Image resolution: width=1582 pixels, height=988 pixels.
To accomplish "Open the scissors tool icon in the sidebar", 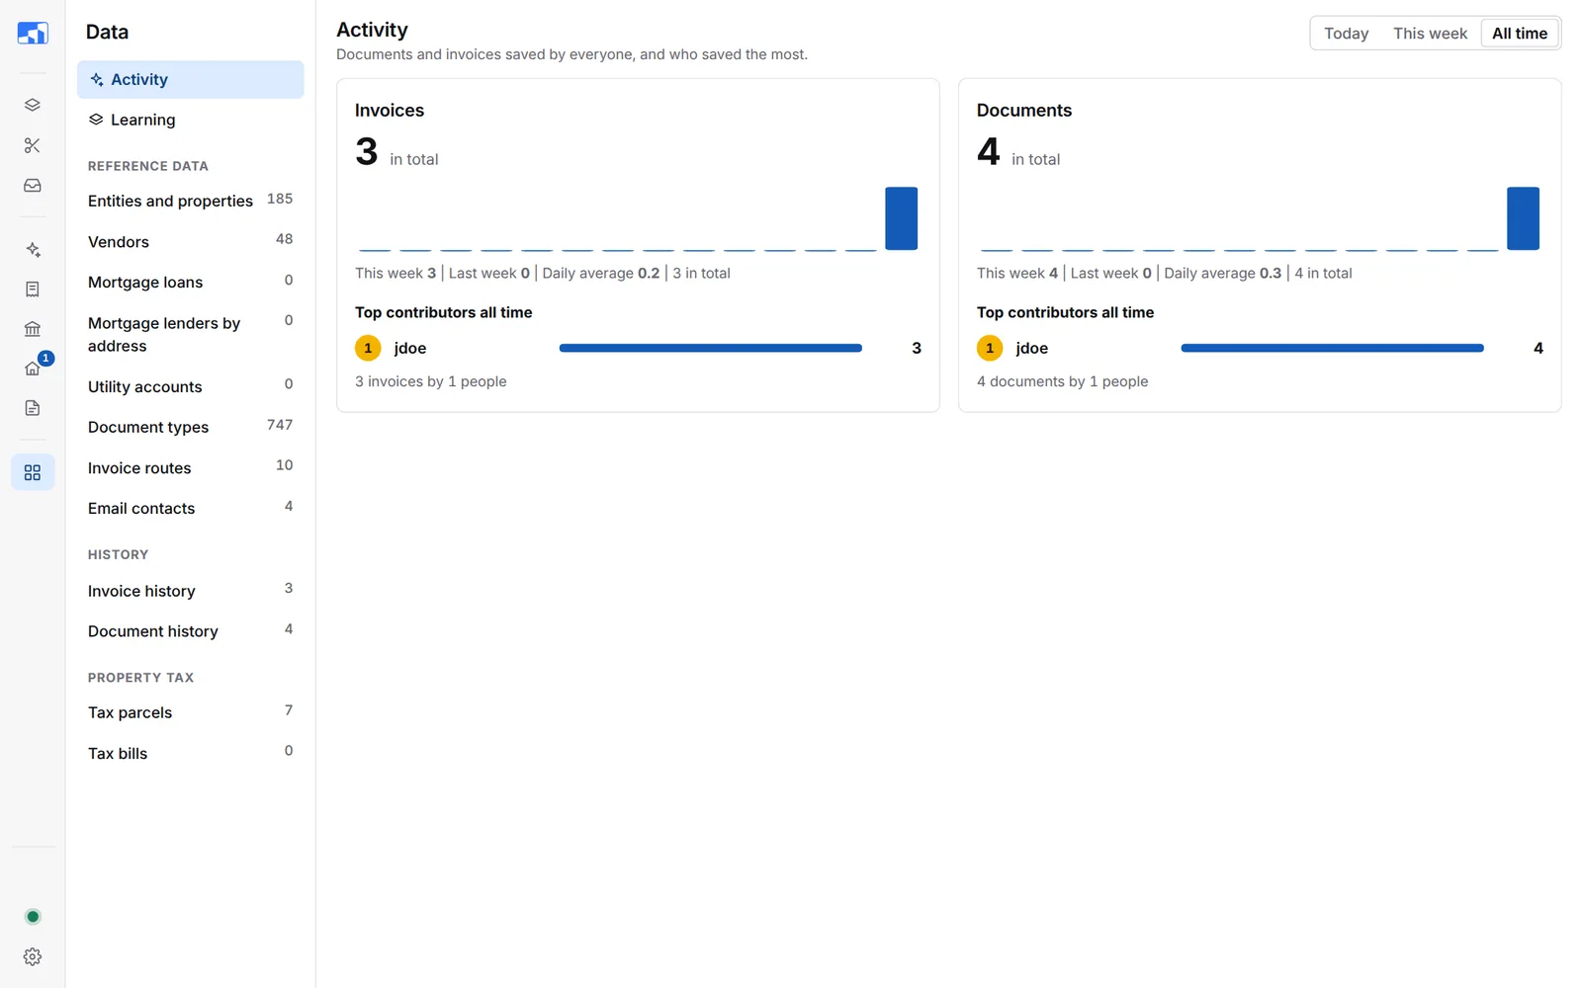I will [x=33, y=145].
